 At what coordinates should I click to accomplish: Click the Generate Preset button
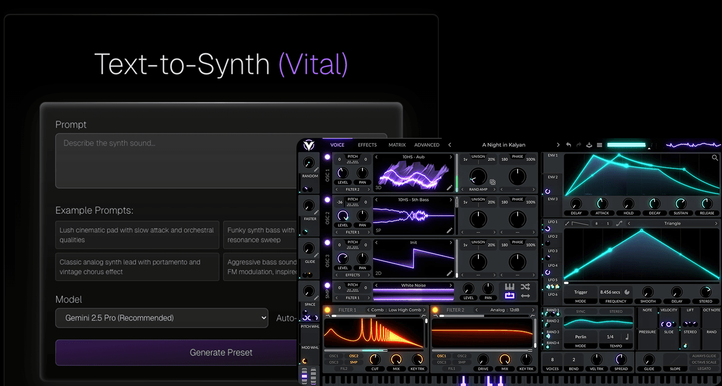tap(221, 353)
